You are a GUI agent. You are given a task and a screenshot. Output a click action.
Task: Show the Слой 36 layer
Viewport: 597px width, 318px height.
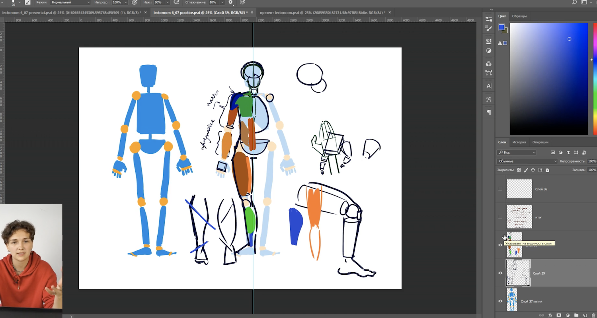500,189
